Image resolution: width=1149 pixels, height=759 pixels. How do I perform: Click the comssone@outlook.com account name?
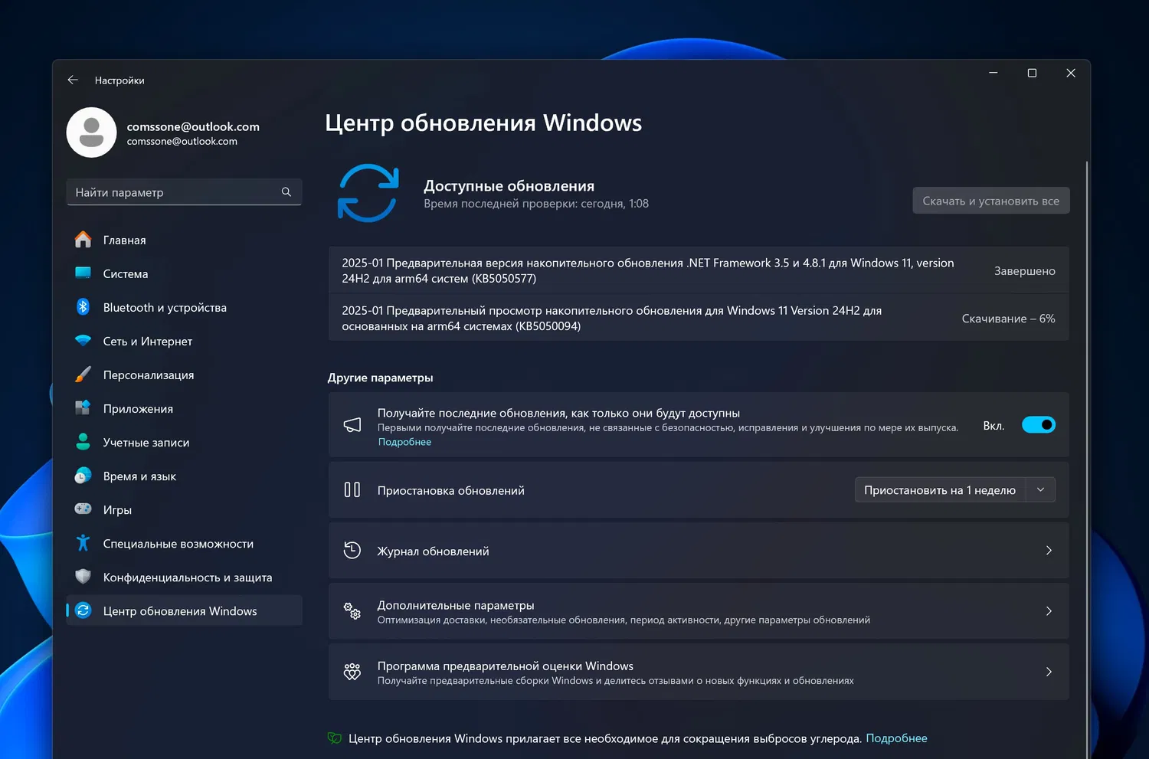193,126
